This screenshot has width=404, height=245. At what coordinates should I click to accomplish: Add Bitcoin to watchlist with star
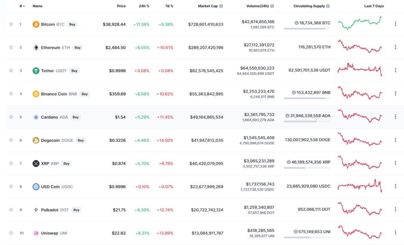[x=11, y=24]
